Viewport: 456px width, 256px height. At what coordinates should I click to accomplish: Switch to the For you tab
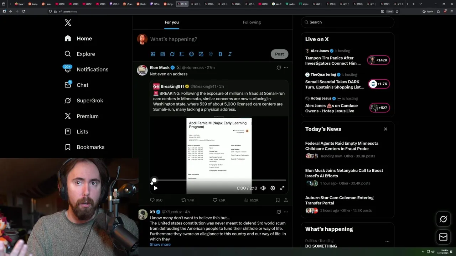click(x=172, y=22)
